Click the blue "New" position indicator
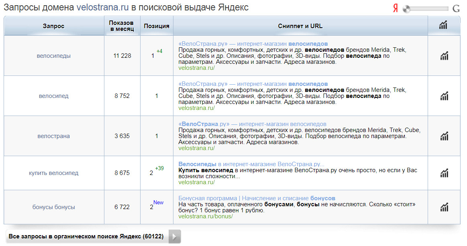 (158, 203)
